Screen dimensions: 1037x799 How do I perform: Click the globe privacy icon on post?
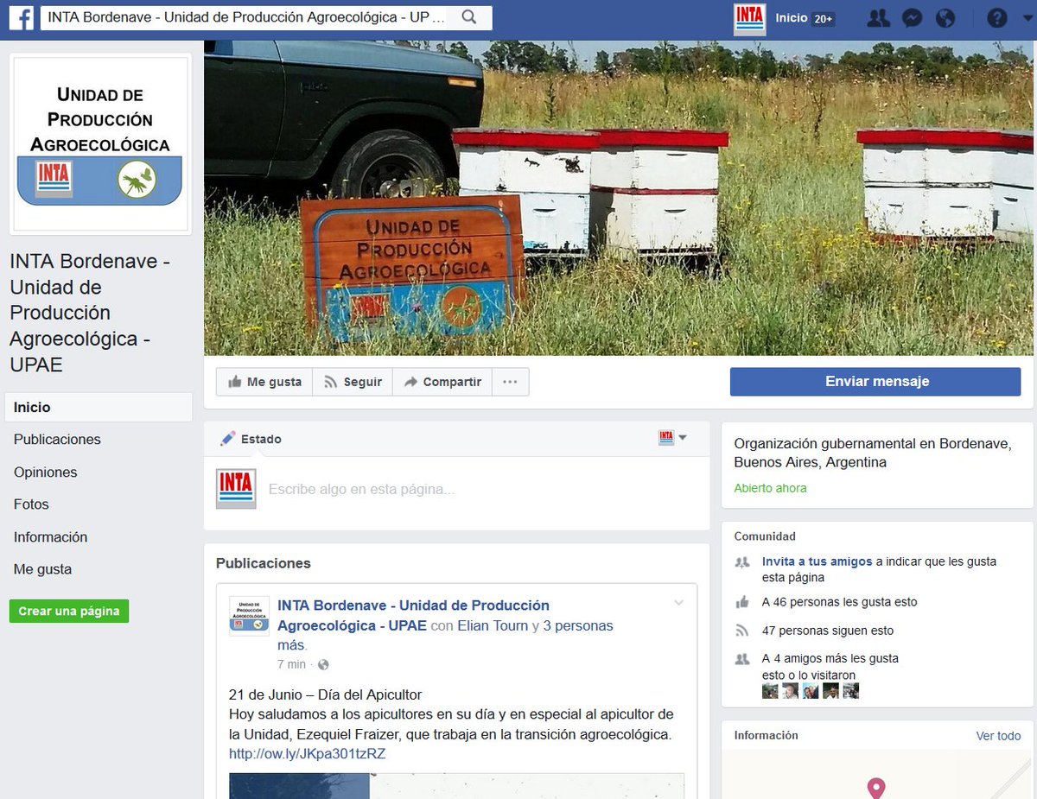click(323, 664)
